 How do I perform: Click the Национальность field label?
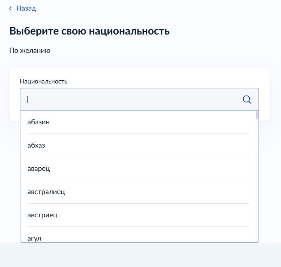pyautogui.click(x=43, y=81)
